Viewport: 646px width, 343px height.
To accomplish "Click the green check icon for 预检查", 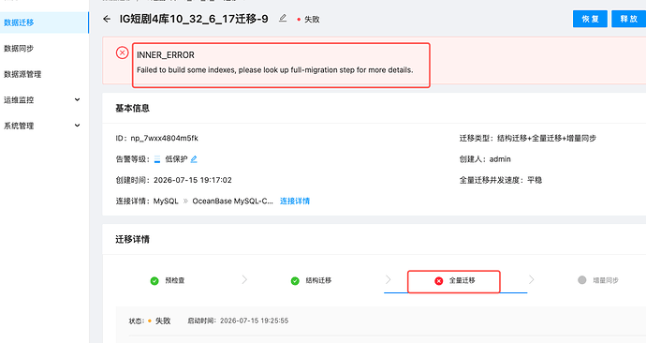I will click(x=154, y=281).
